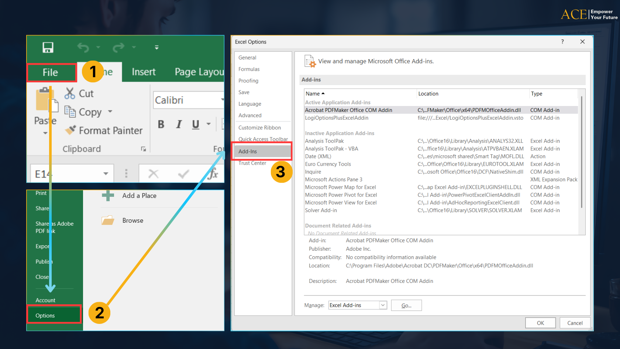The image size is (620, 349).
Task: Select Solver Add-in in the list
Action: (321, 211)
